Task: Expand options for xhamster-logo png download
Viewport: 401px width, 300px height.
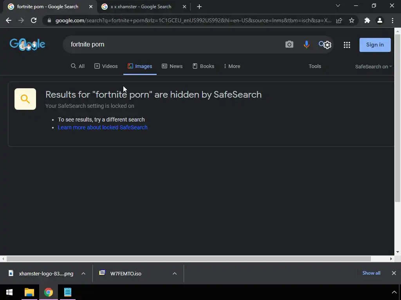Action: (83, 273)
